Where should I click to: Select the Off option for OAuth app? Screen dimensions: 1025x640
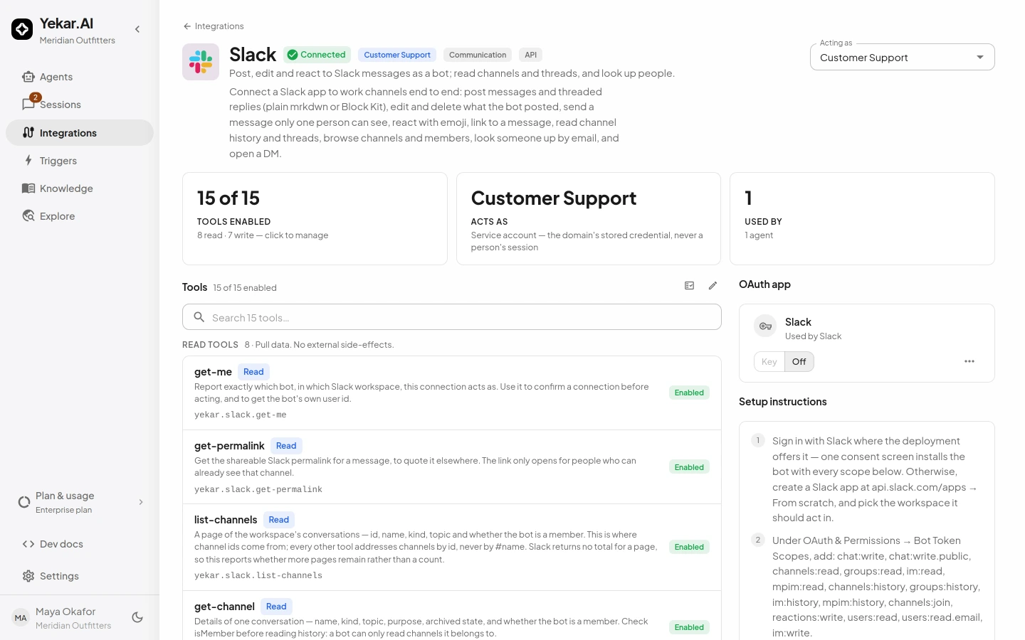tap(799, 362)
